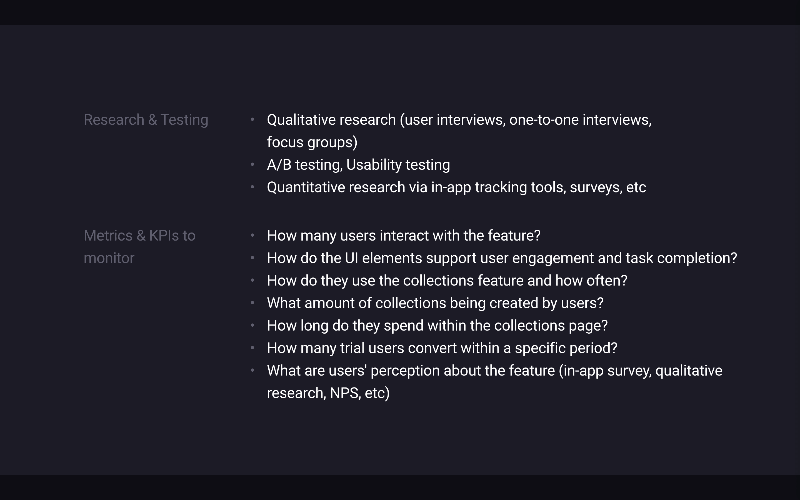Image resolution: width=800 pixels, height=500 pixels.
Task: Click the bullet dot before 'How long do they spend'
Action: (252, 325)
